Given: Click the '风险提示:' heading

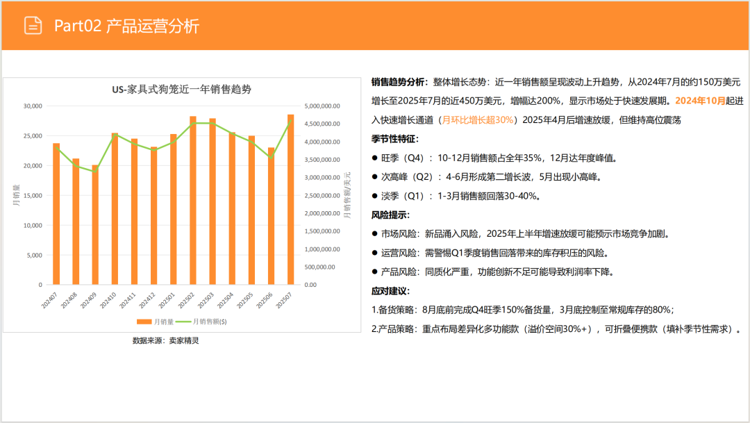Looking at the screenshot, I should pos(391,215).
